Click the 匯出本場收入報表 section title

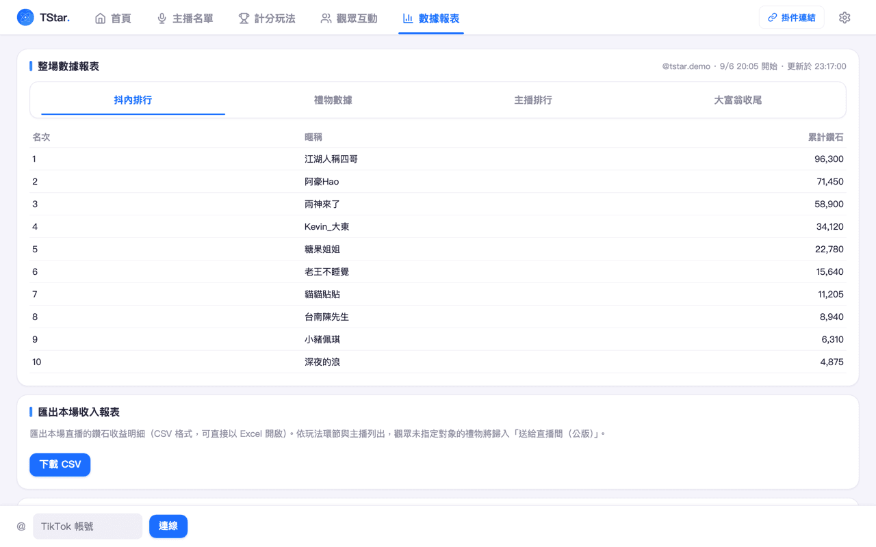tap(79, 412)
